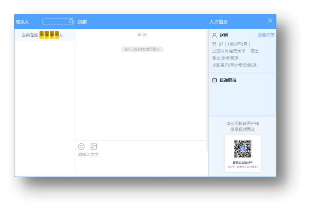Select the 人才信息 panel header
This screenshot has height=210, width=310.
(218, 22)
